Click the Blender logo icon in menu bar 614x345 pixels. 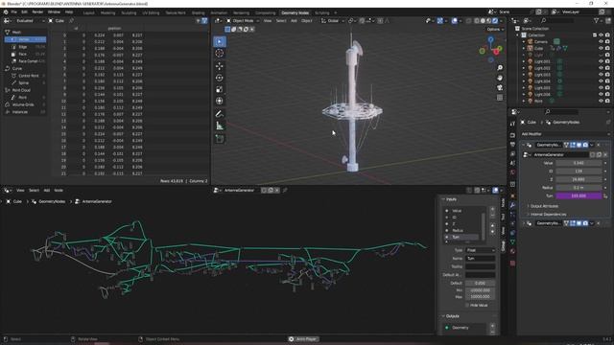[x=6, y=12]
